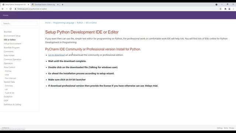Open Virtual Environment in the sidebar

13,44
